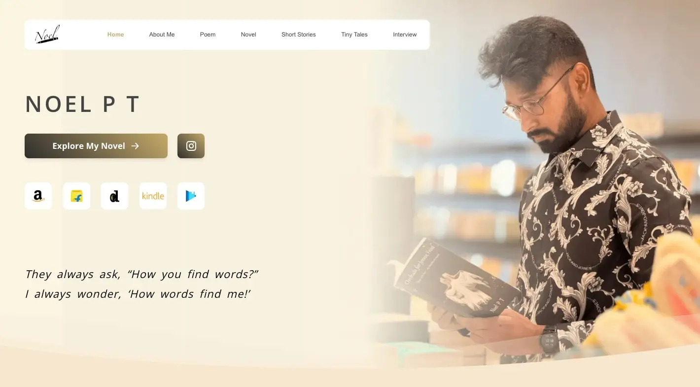This screenshot has width=700, height=387.
Task: Click the quote line "How you find words?"
Action: pyautogui.click(x=141, y=274)
